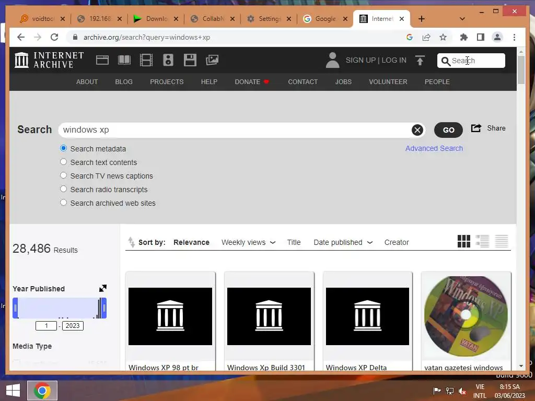This screenshot has height=401, width=535.
Task: Open the Internet Archive home logo
Action: (49, 60)
